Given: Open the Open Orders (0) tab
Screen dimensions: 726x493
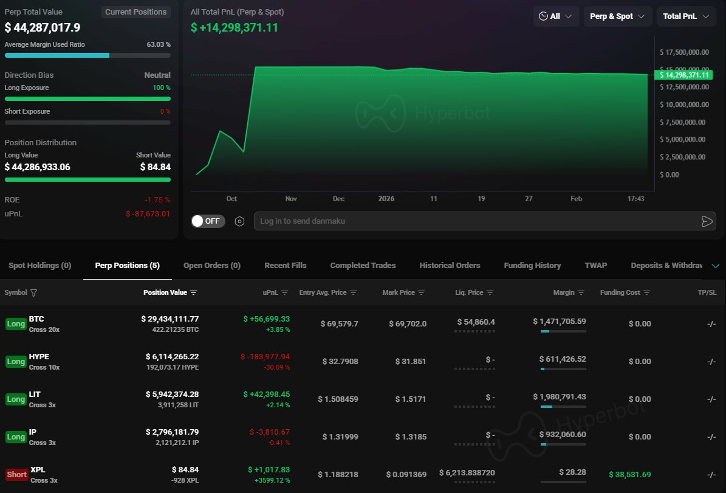Looking at the screenshot, I should tap(212, 266).
